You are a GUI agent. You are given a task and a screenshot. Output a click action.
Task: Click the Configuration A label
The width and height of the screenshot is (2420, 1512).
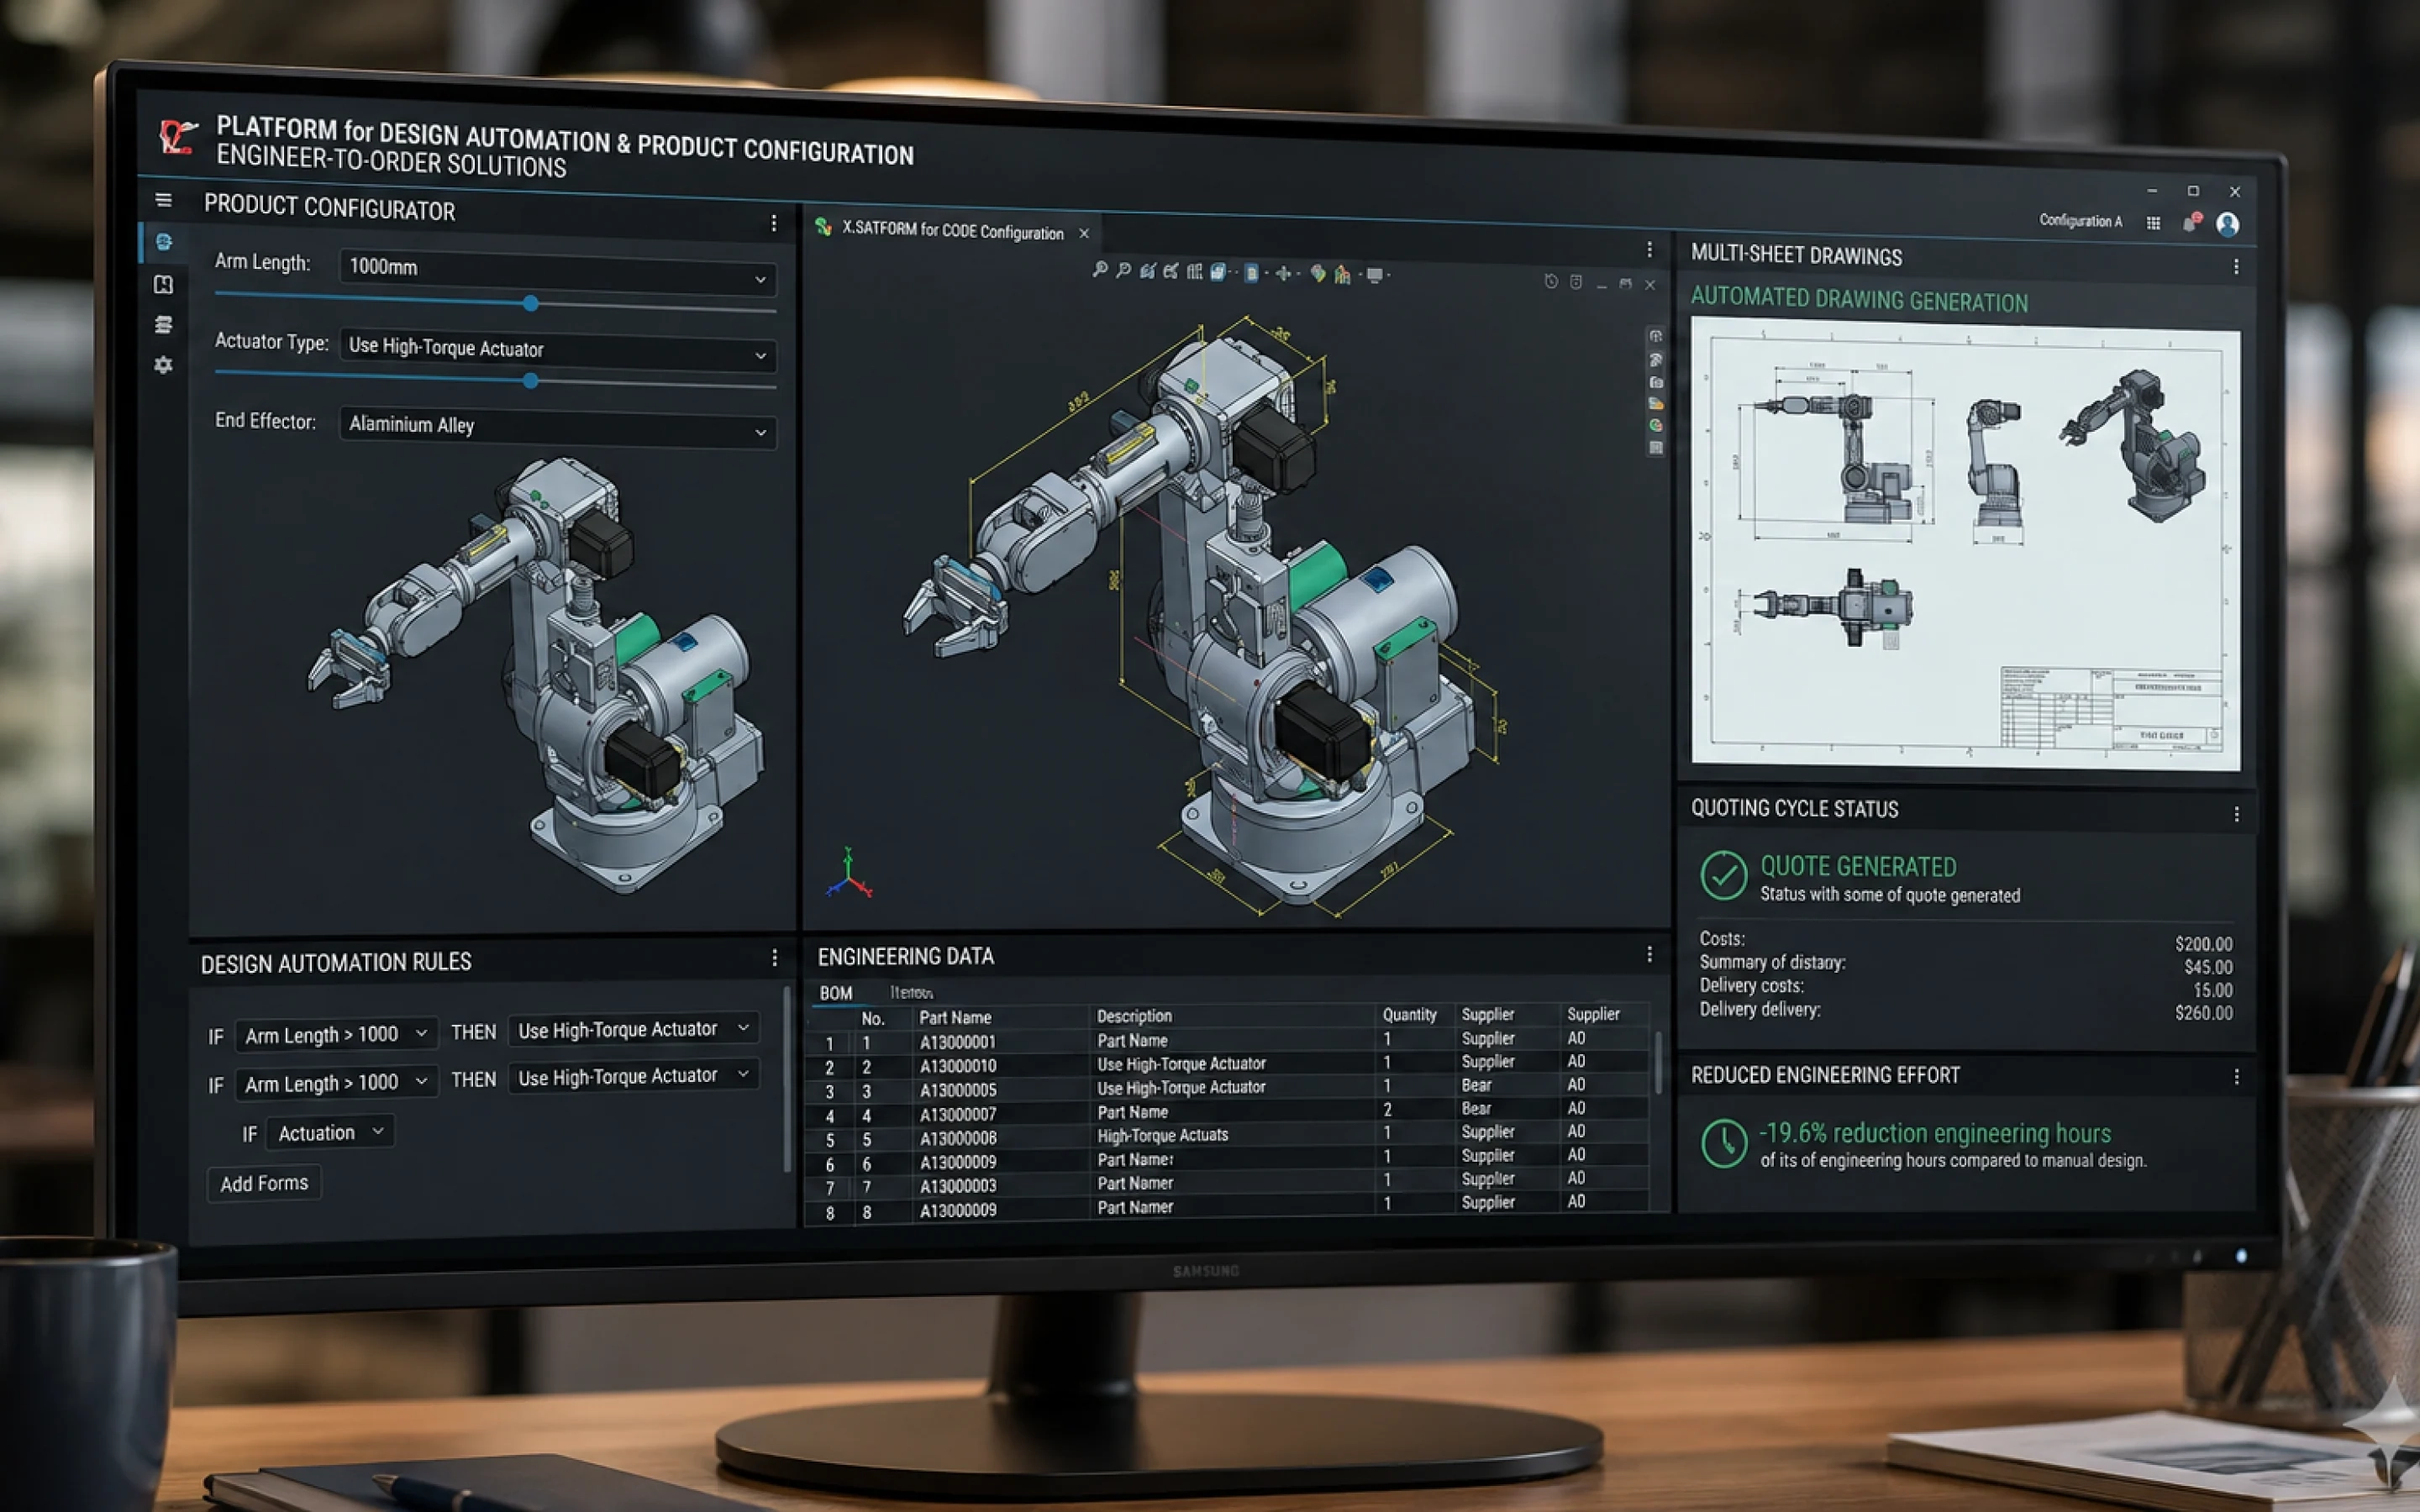click(x=2080, y=221)
